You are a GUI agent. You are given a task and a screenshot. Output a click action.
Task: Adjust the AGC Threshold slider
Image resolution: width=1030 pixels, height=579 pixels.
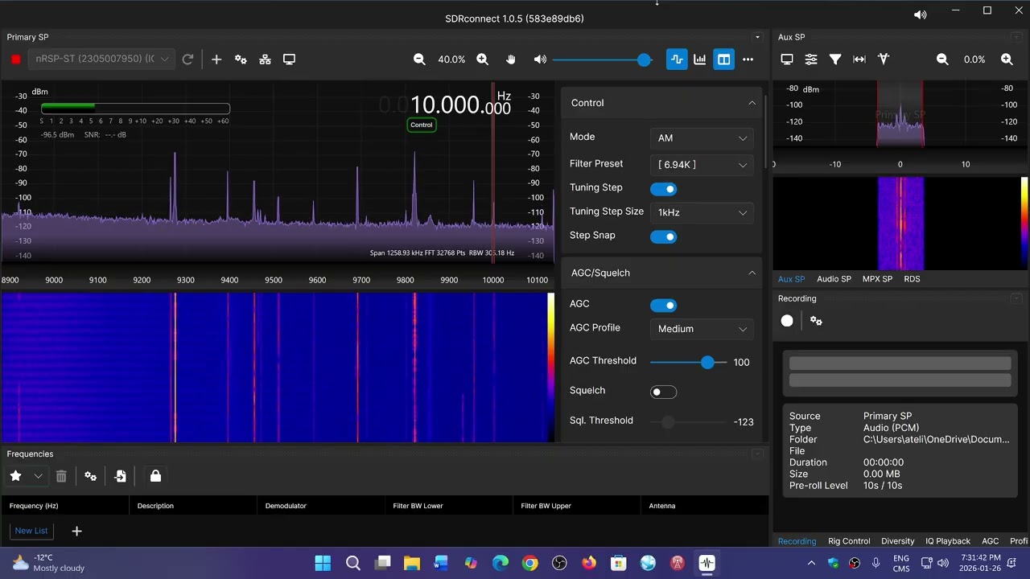pyautogui.click(x=688, y=362)
